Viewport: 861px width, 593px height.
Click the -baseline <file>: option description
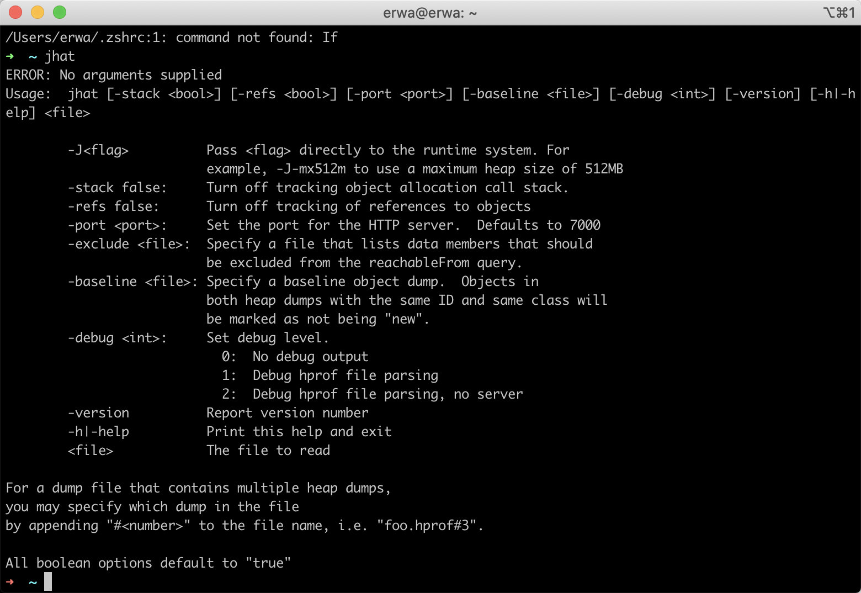coord(407,300)
